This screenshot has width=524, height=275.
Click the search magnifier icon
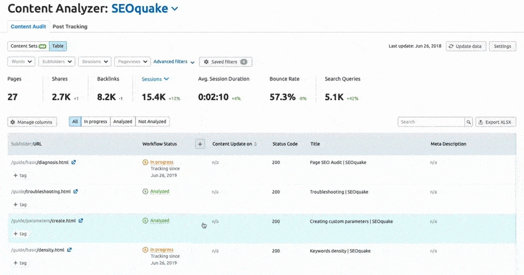tap(468, 122)
